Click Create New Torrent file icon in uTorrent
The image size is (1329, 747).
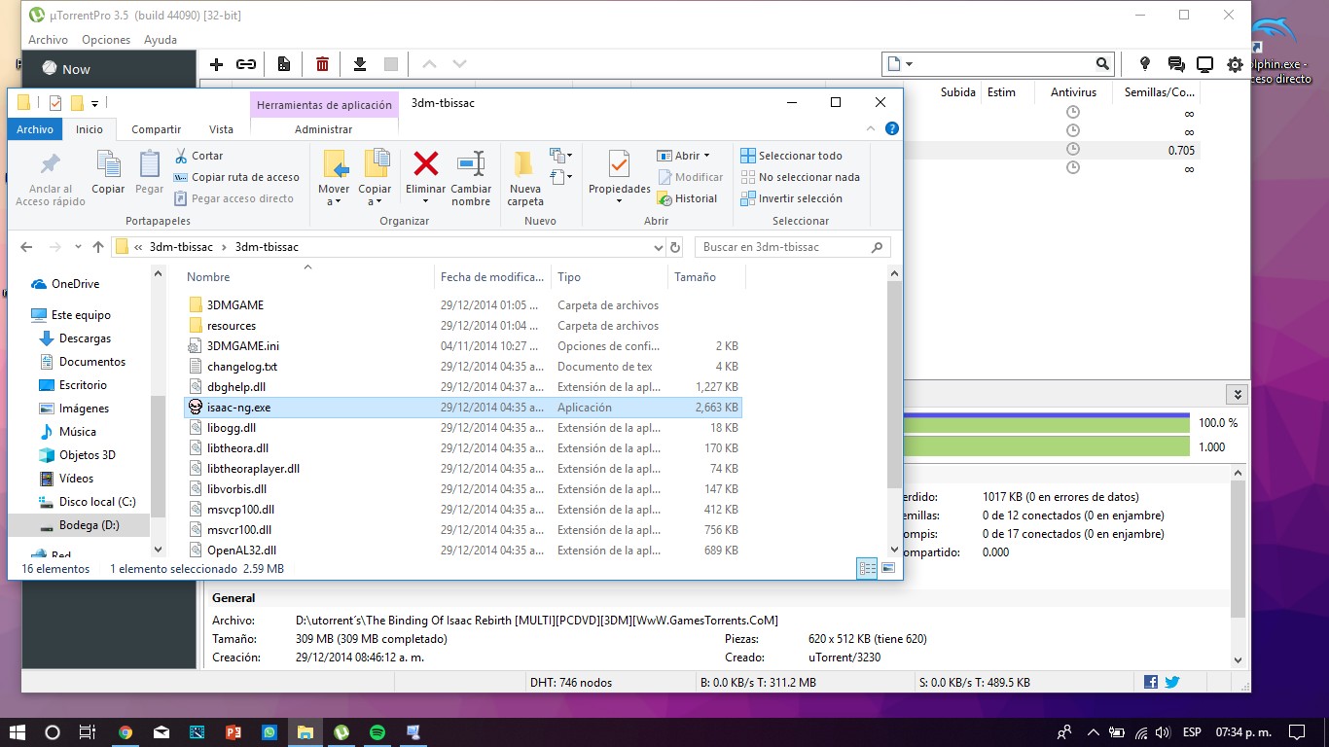point(284,64)
